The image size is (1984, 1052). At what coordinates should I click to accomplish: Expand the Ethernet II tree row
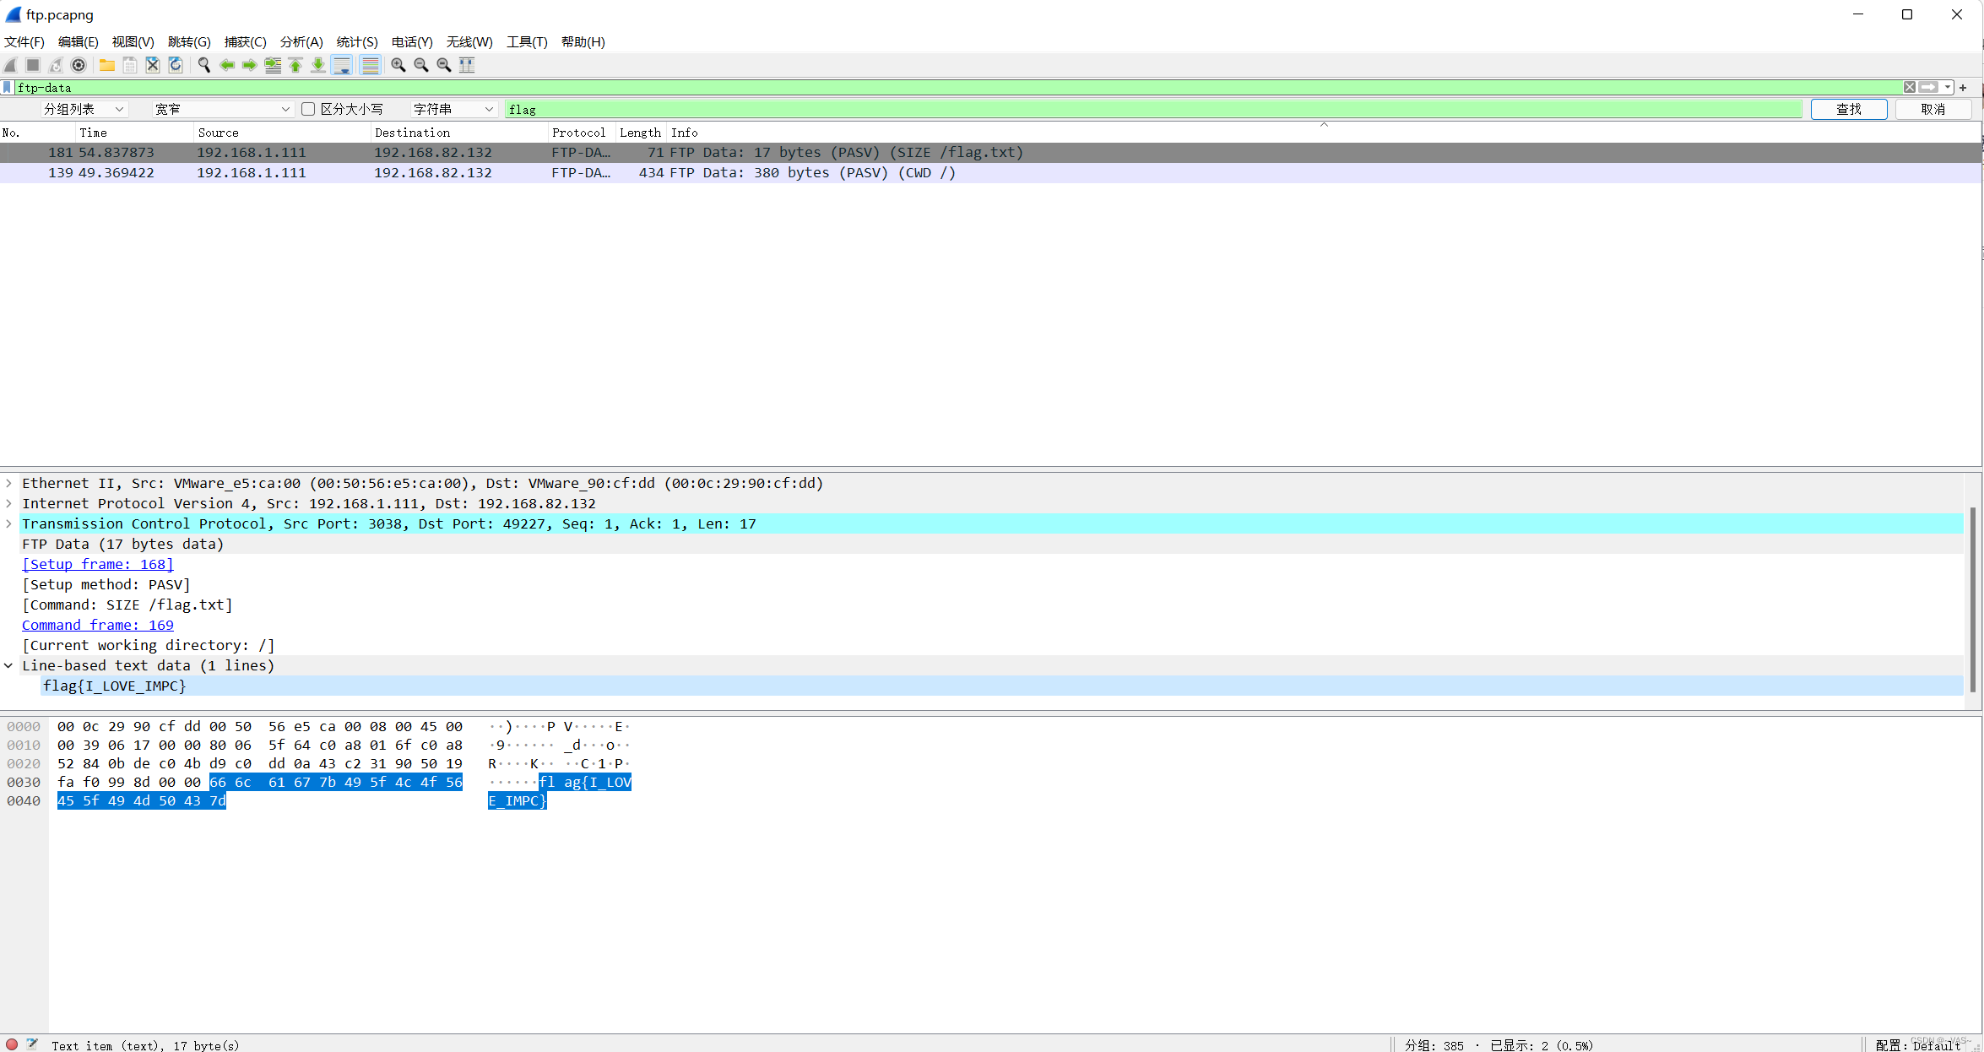pyautogui.click(x=9, y=483)
